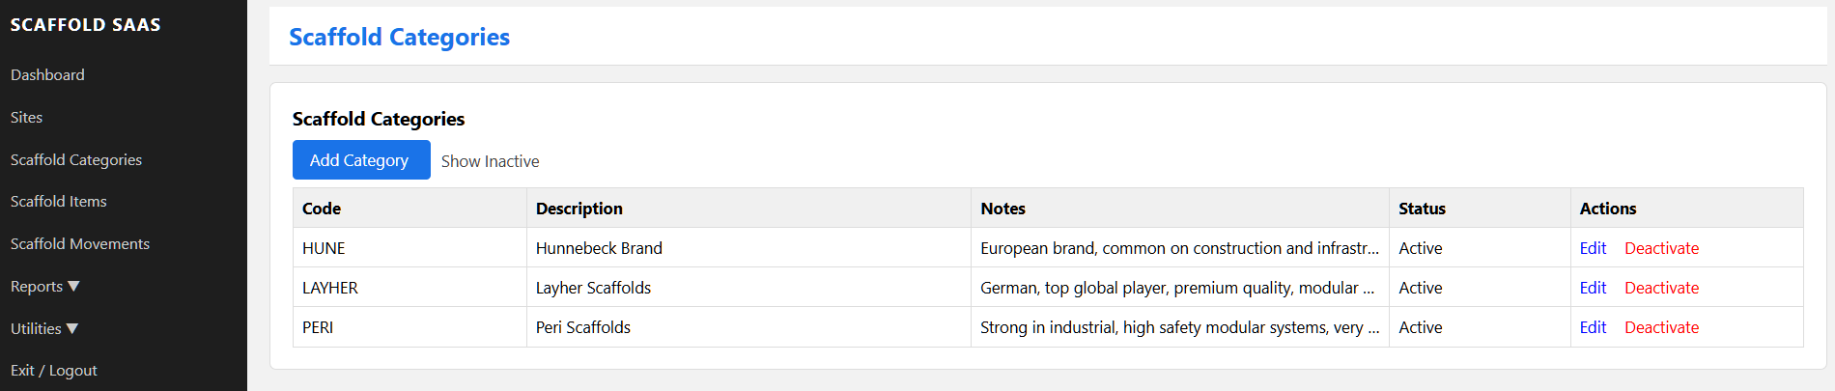Open Scaffold Categories in sidebar

[x=76, y=159]
